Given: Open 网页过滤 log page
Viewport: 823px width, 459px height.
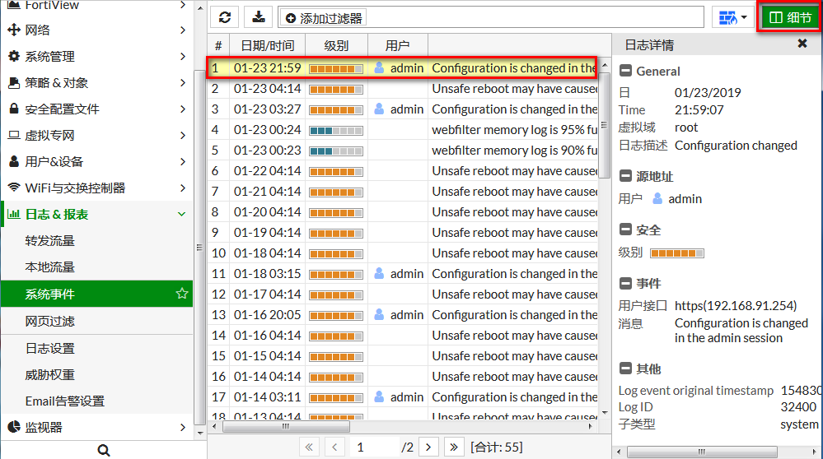Looking at the screenshot, I should (x=50, y=321).
